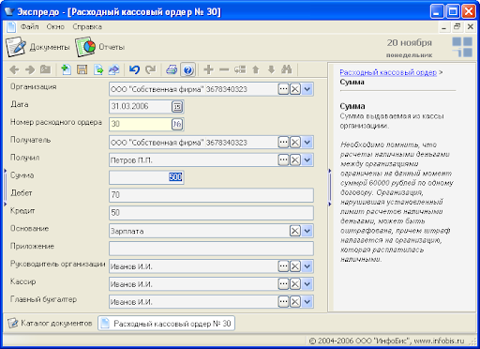The height and width of the screenshot is (349, 480).
Task: Open browse dialog for Руководитель организации
Action: tap(283, 266)
